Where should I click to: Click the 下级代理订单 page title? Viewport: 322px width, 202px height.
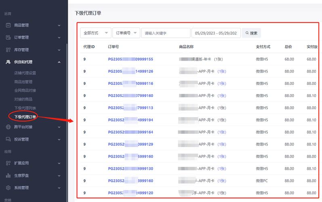88,13
